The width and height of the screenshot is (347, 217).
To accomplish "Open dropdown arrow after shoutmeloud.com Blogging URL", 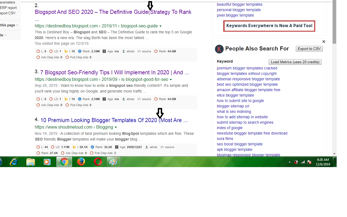I will click(116, 127).
